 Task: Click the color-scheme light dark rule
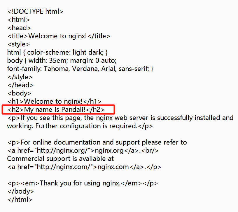[57, 53]
